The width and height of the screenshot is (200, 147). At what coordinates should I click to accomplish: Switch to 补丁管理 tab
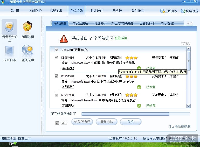point(167,23)
